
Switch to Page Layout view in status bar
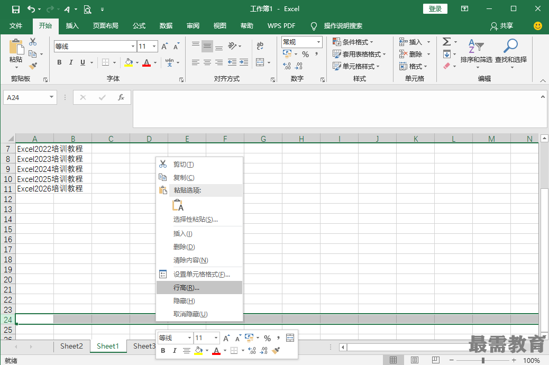[x=414, y=360]
